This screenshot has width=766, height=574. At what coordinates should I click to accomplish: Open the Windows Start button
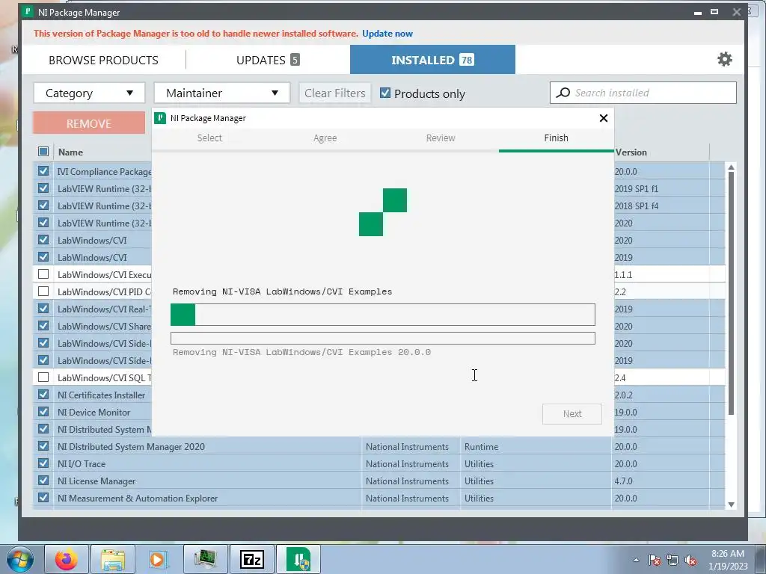[x=20, y=559]
